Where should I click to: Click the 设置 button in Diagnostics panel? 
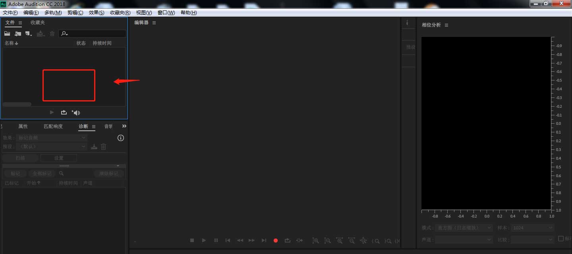pyautogui.click(x=59, y=158)
